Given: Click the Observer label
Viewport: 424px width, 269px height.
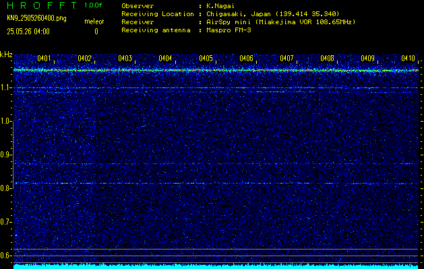Looking at the screenshot, I should pos(138,5).
